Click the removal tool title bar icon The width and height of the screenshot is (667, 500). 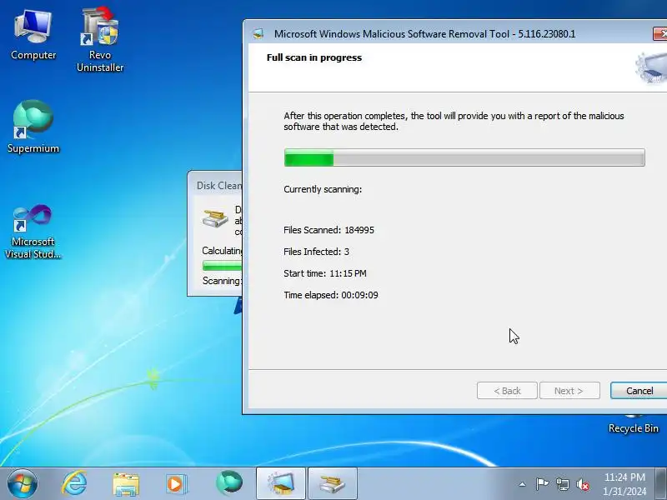pos(258,34)
